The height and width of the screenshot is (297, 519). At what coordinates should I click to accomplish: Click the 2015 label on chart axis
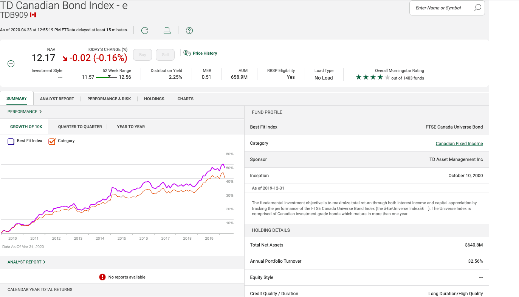point(122,238)
